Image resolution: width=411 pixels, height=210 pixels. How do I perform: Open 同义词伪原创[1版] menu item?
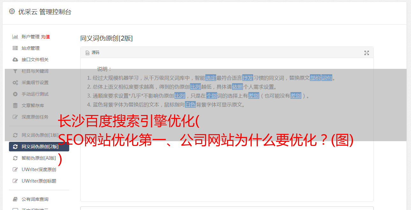click(39, 135)
